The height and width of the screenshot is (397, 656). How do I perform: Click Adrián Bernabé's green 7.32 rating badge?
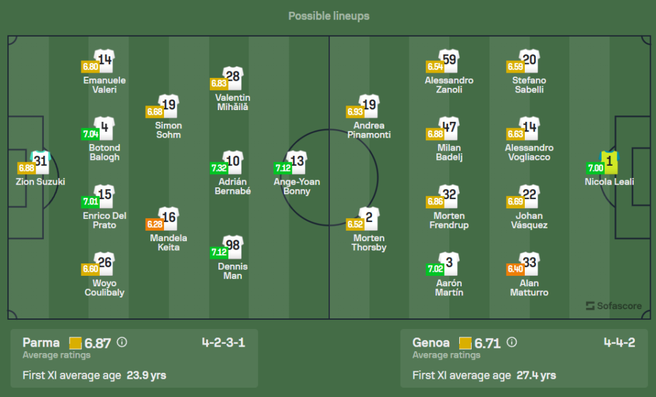(x=219, y=168)
